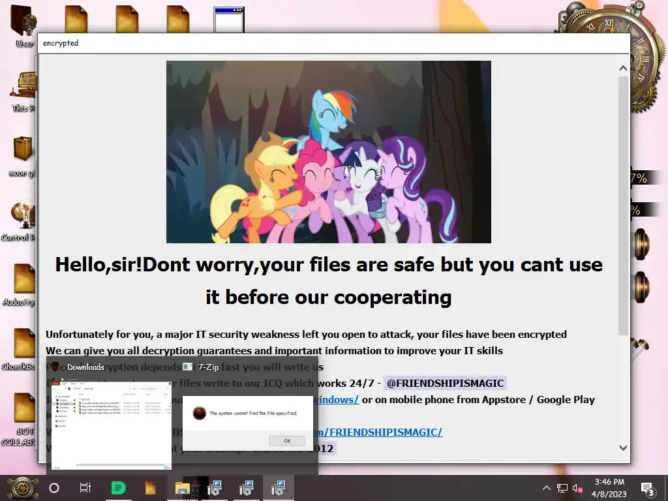Click the down arrow of the ransom note scrollbar
The image size is (668, 501).
point(623,448)
